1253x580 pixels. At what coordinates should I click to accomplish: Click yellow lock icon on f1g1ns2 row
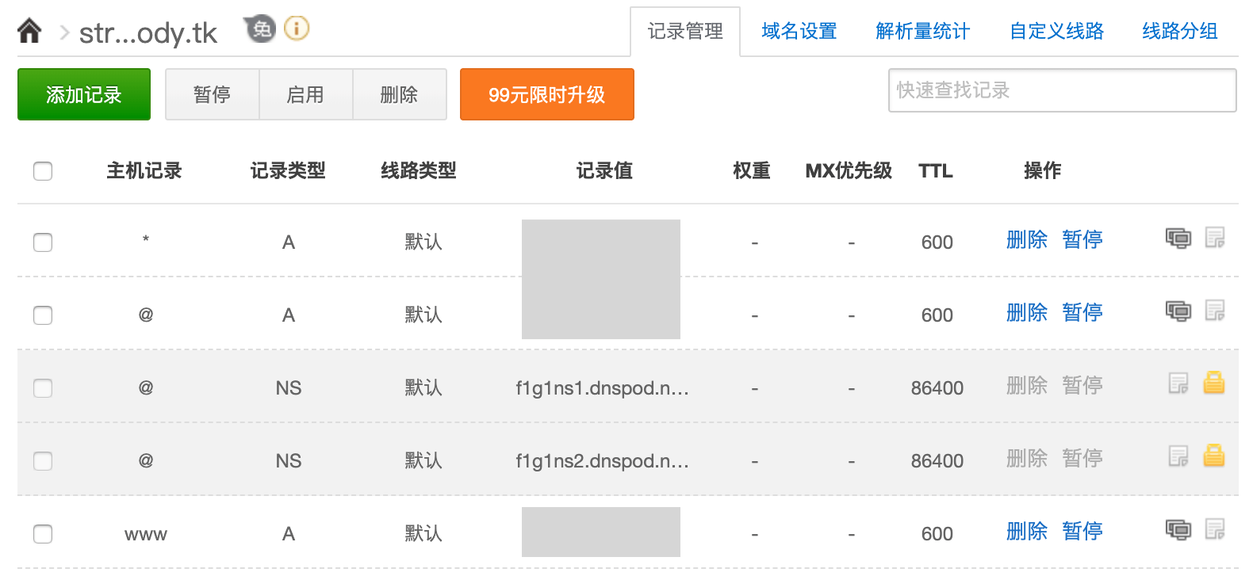1214,456
